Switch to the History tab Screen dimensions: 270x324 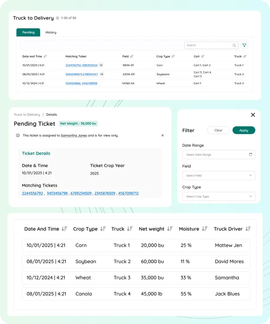[x=51, y=32]
